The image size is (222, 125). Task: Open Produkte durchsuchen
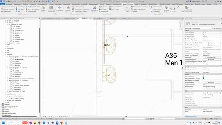point(33,7)
